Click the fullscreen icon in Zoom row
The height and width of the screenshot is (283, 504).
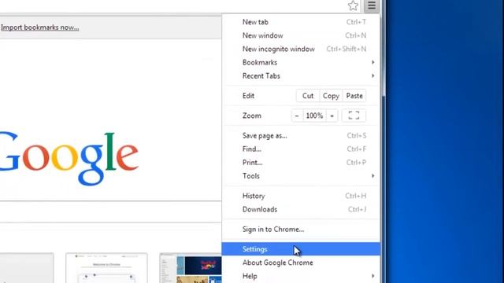click(x=354, y=116)
